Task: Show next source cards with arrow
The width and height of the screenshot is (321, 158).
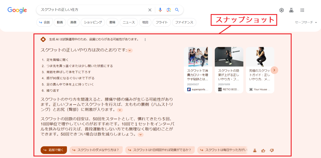Action: [x=274, y=70]
